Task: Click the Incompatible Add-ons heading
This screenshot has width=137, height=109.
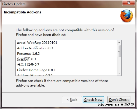Action: click(22, 12)
